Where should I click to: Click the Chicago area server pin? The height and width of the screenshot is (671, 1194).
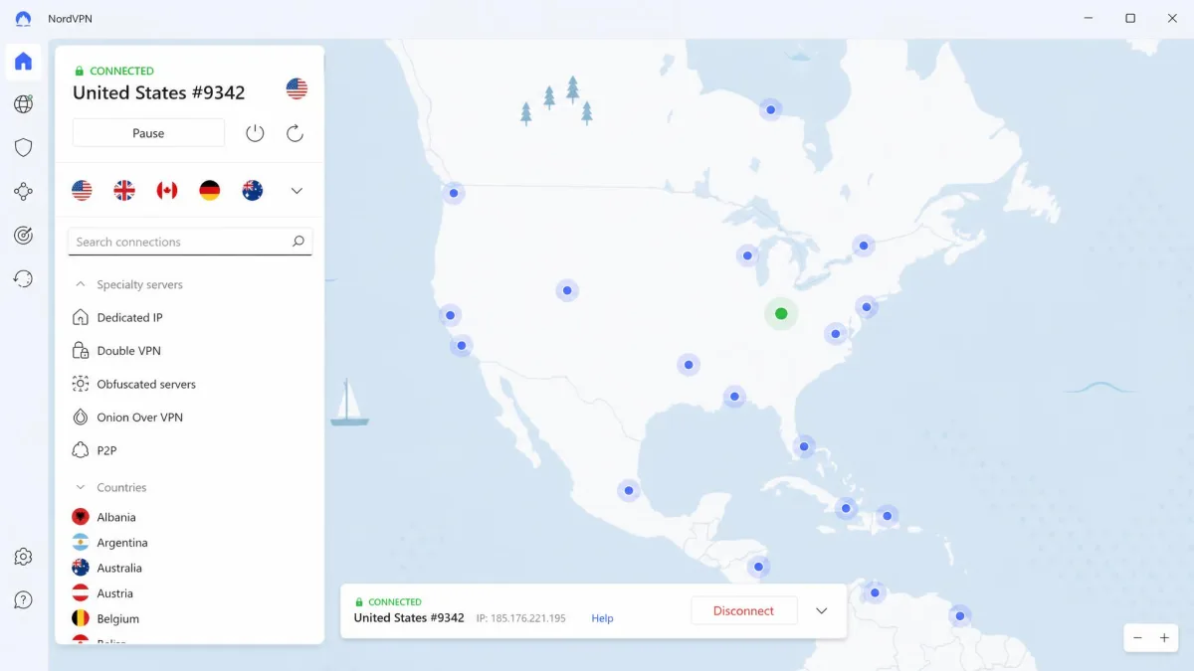(747, 255)
